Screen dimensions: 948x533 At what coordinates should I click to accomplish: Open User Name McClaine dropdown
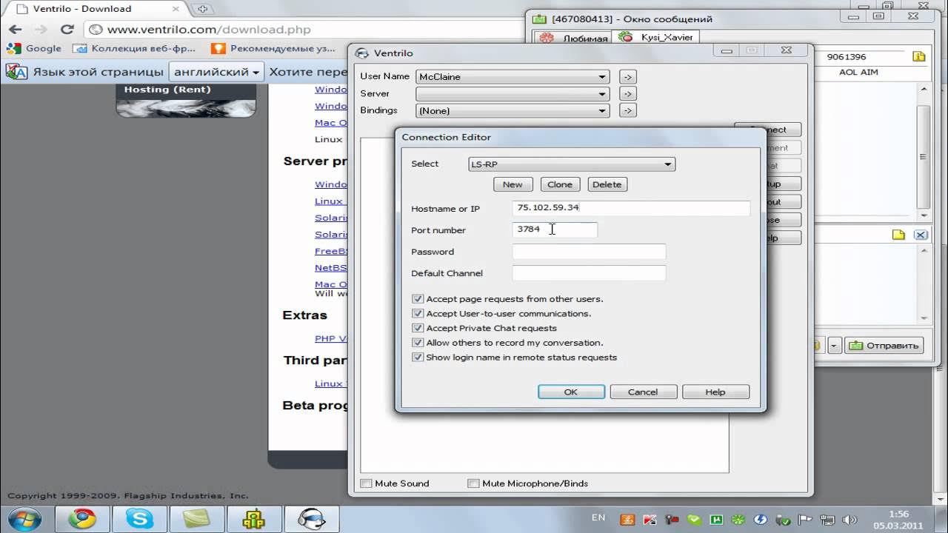tap(512, 76)
